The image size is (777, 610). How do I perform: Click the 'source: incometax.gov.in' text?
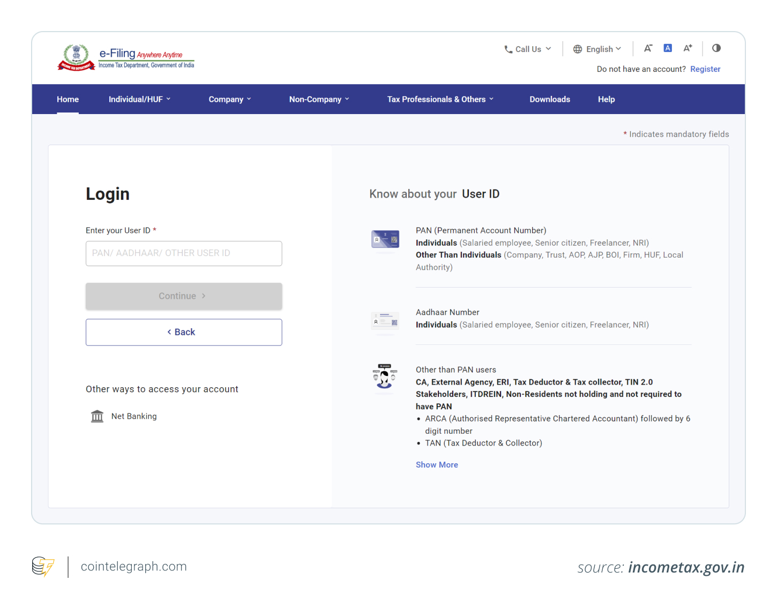pos(661,568)
